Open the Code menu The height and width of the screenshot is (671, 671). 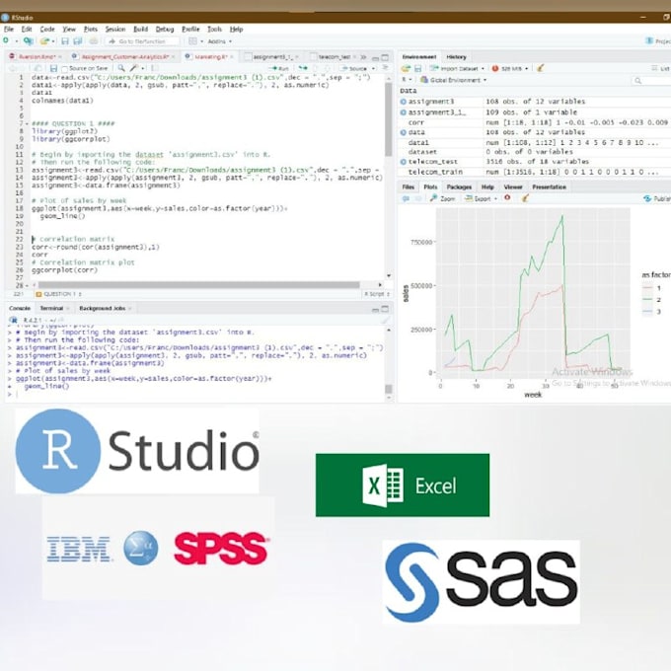(x=47, y=29)
